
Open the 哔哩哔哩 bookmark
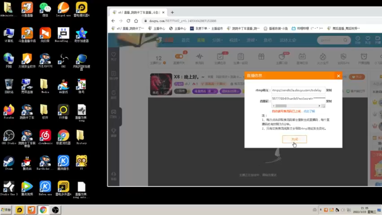click(307, 29)
